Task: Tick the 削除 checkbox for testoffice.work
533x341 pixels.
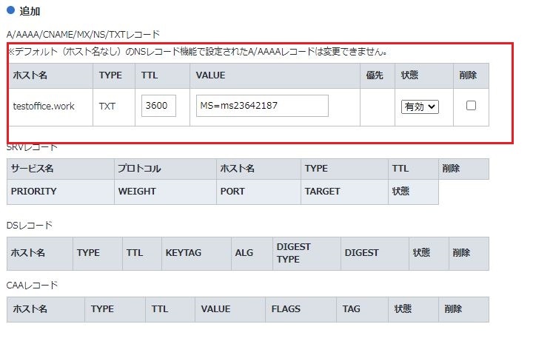Action: click(471, 106)
